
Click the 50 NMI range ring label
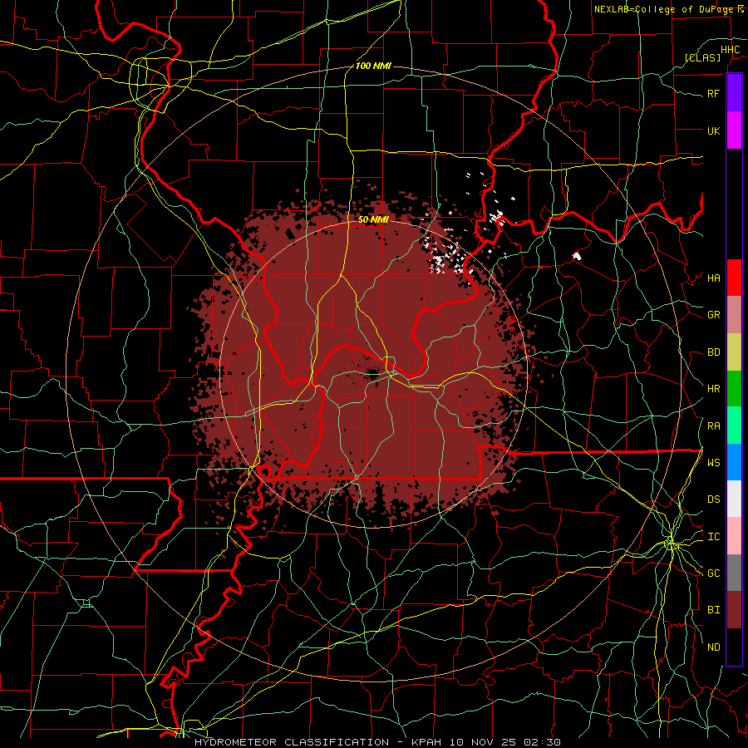373,220
